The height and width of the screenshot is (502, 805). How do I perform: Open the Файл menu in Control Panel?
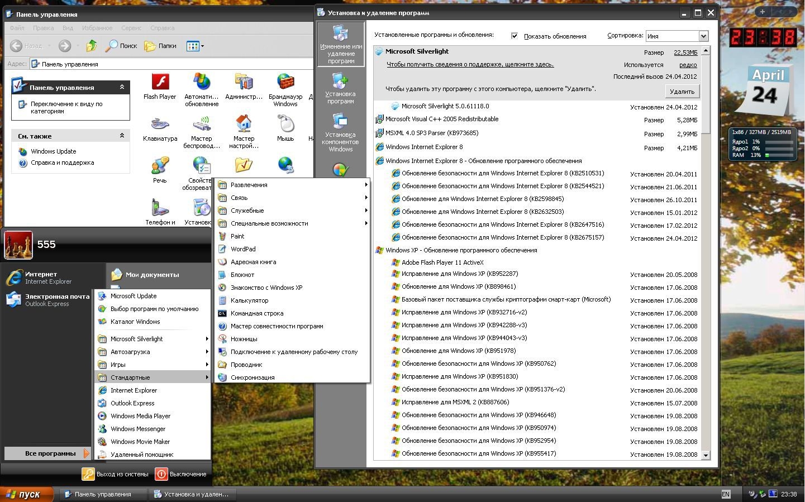pos(17,28)
